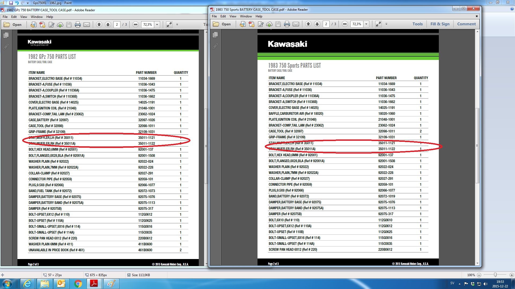
Task: Click Save disk icon in 1982 GPz window
Action: (69, 25)
